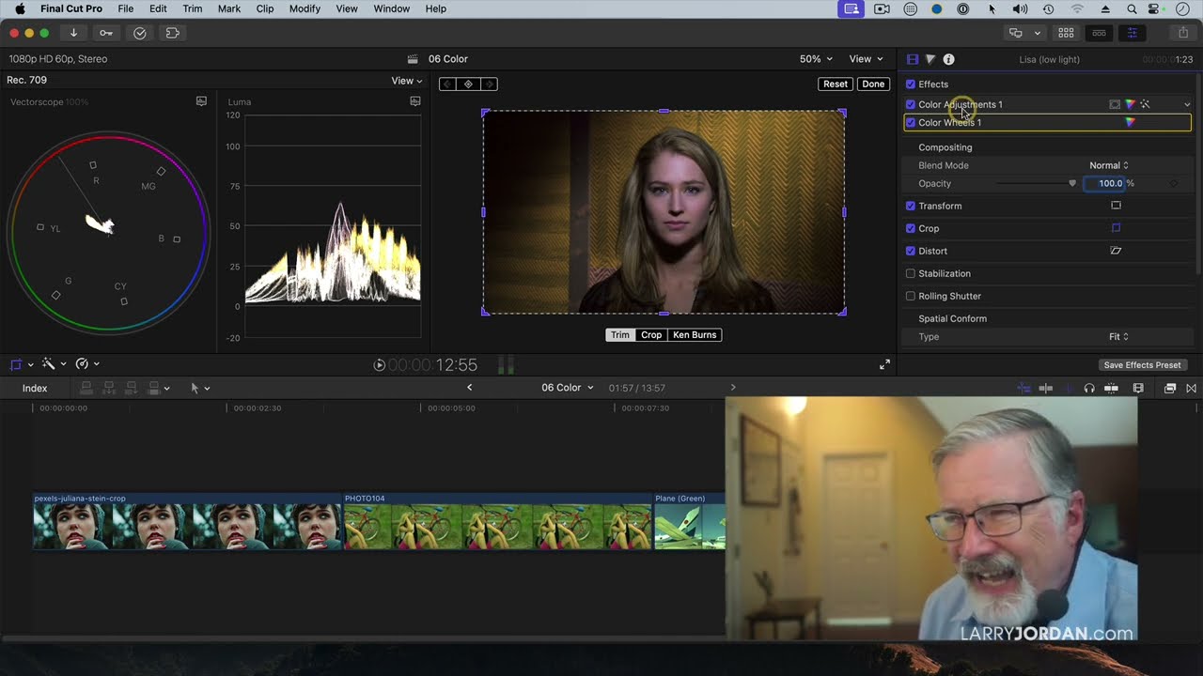Uncheck the Transform checkbox
The width and height of the screenshot is (1203, 676).
pos(910,206)
